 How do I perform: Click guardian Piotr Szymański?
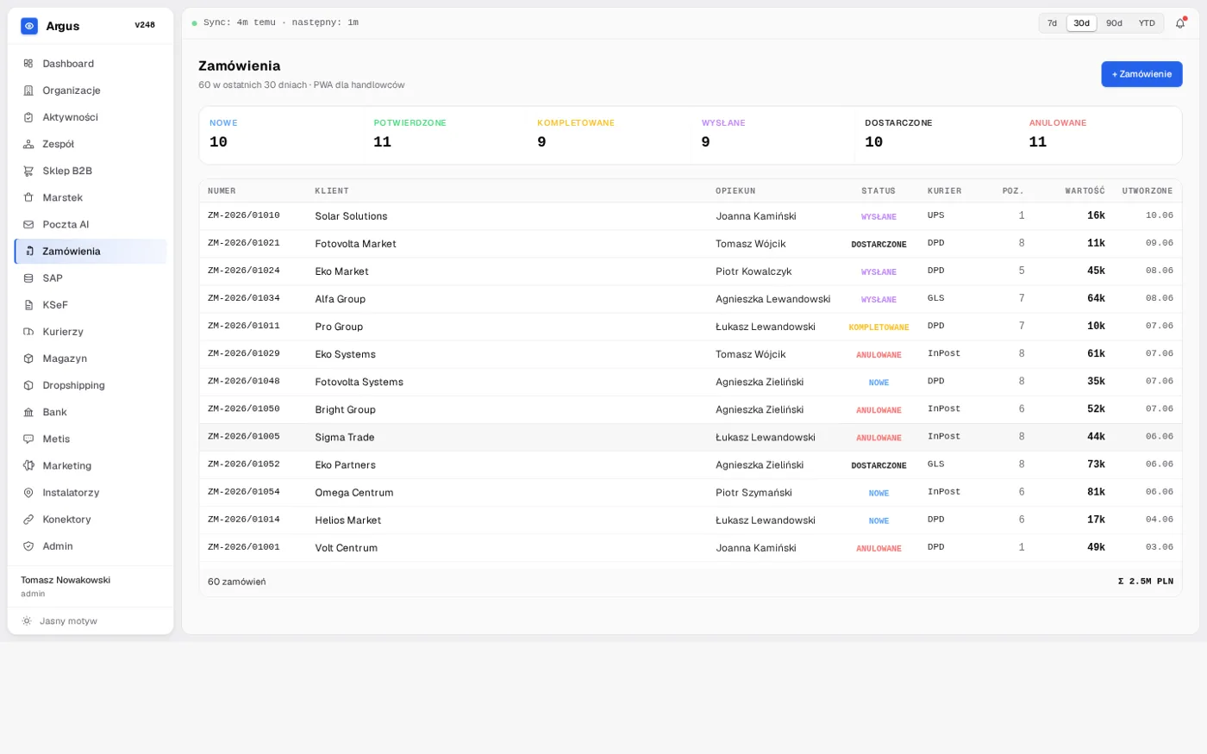[754, 492]
